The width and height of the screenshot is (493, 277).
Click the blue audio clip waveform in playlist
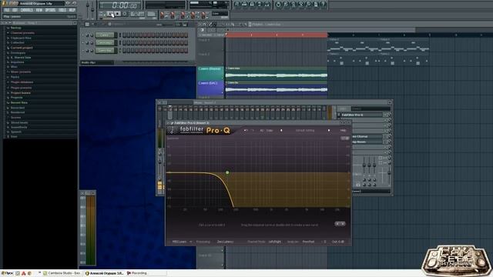pos(277,89)
